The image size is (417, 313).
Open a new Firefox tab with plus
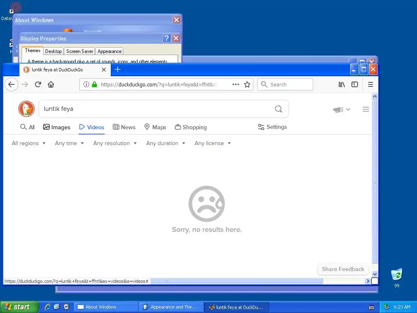(x=118, y=69)
